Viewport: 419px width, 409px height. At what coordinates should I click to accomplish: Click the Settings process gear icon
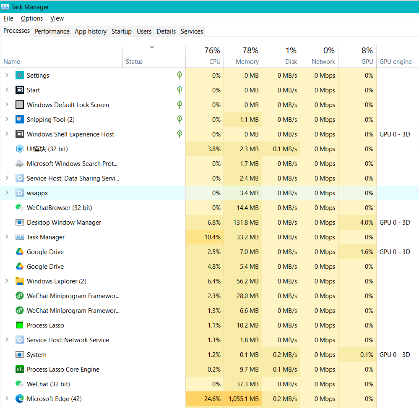pos(20,76)
